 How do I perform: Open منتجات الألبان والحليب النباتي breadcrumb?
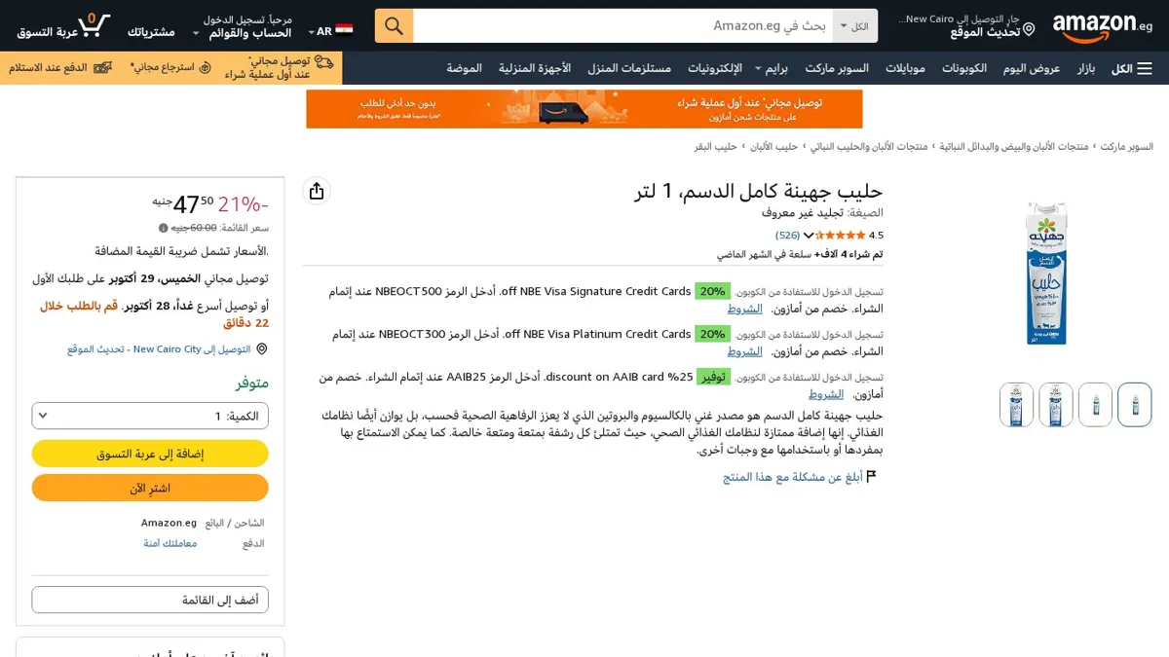point(869,146)
